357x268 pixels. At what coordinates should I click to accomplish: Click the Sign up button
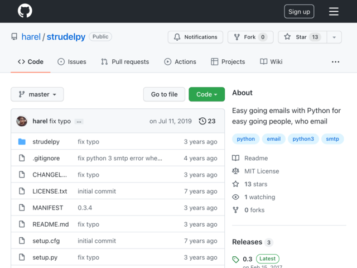(299, 11)
